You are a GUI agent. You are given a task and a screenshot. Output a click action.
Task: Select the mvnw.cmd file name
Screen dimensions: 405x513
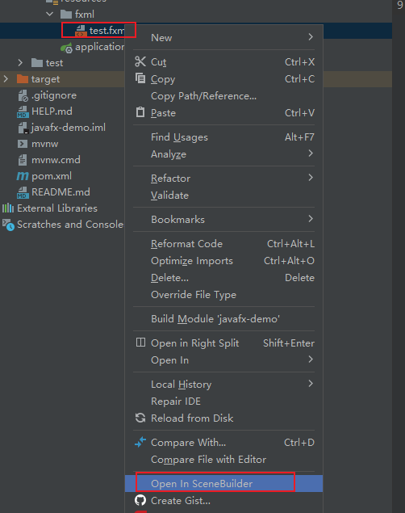pyautogui.click(x=56, y=160)
